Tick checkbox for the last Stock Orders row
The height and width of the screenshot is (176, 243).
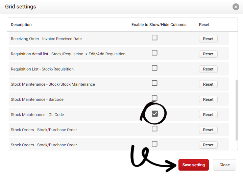(x=154, y=144)
